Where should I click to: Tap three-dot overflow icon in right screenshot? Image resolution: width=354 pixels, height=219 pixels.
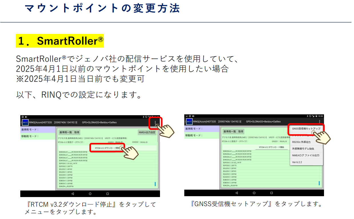click(319, 122)
